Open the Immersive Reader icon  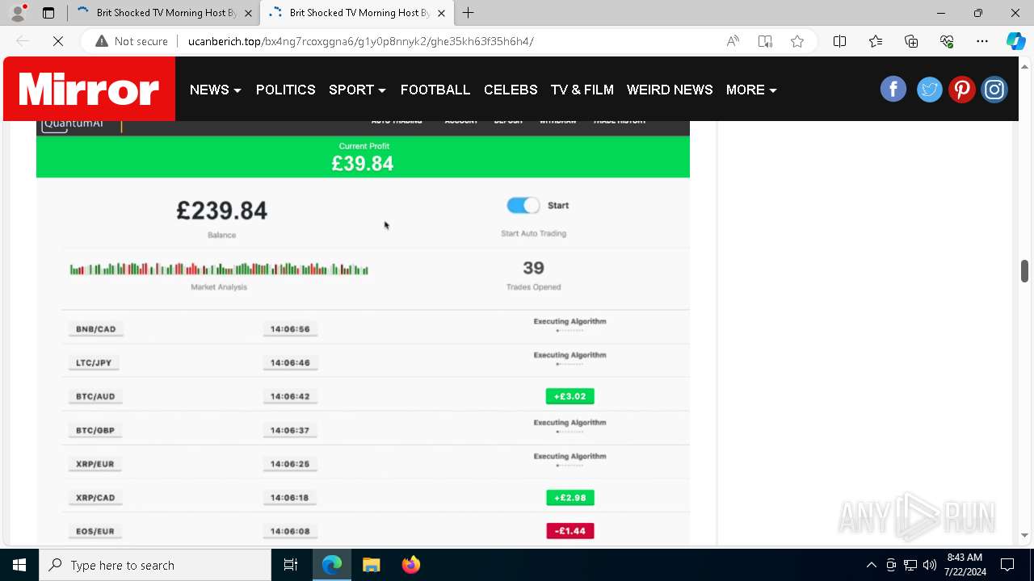tap(765, 41)
